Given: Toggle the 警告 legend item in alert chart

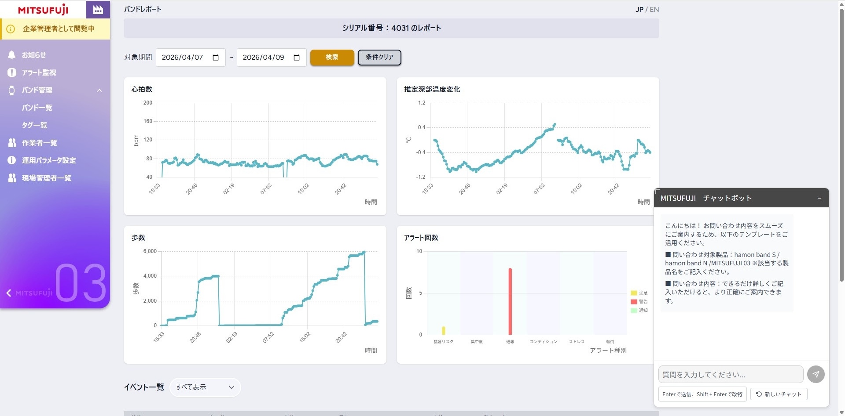Looking at the screenshot, I should (639, 301).
